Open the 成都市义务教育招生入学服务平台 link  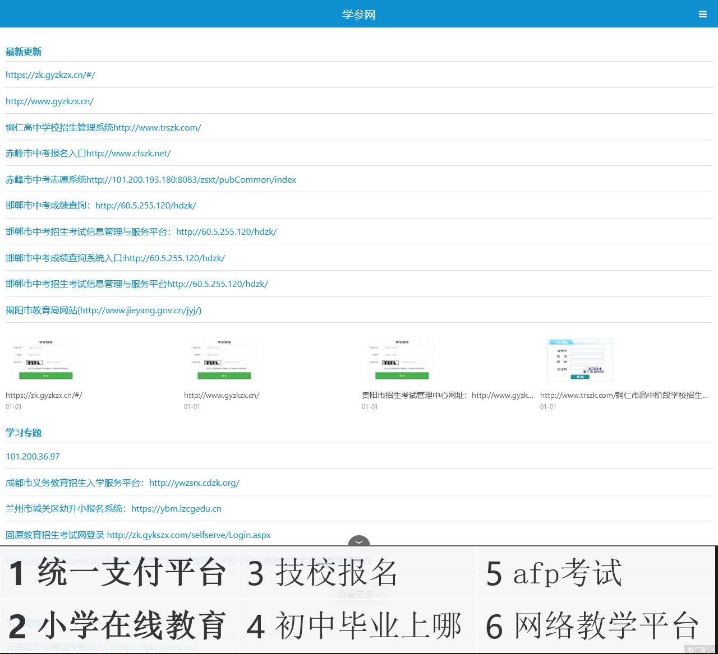(122, 483)
